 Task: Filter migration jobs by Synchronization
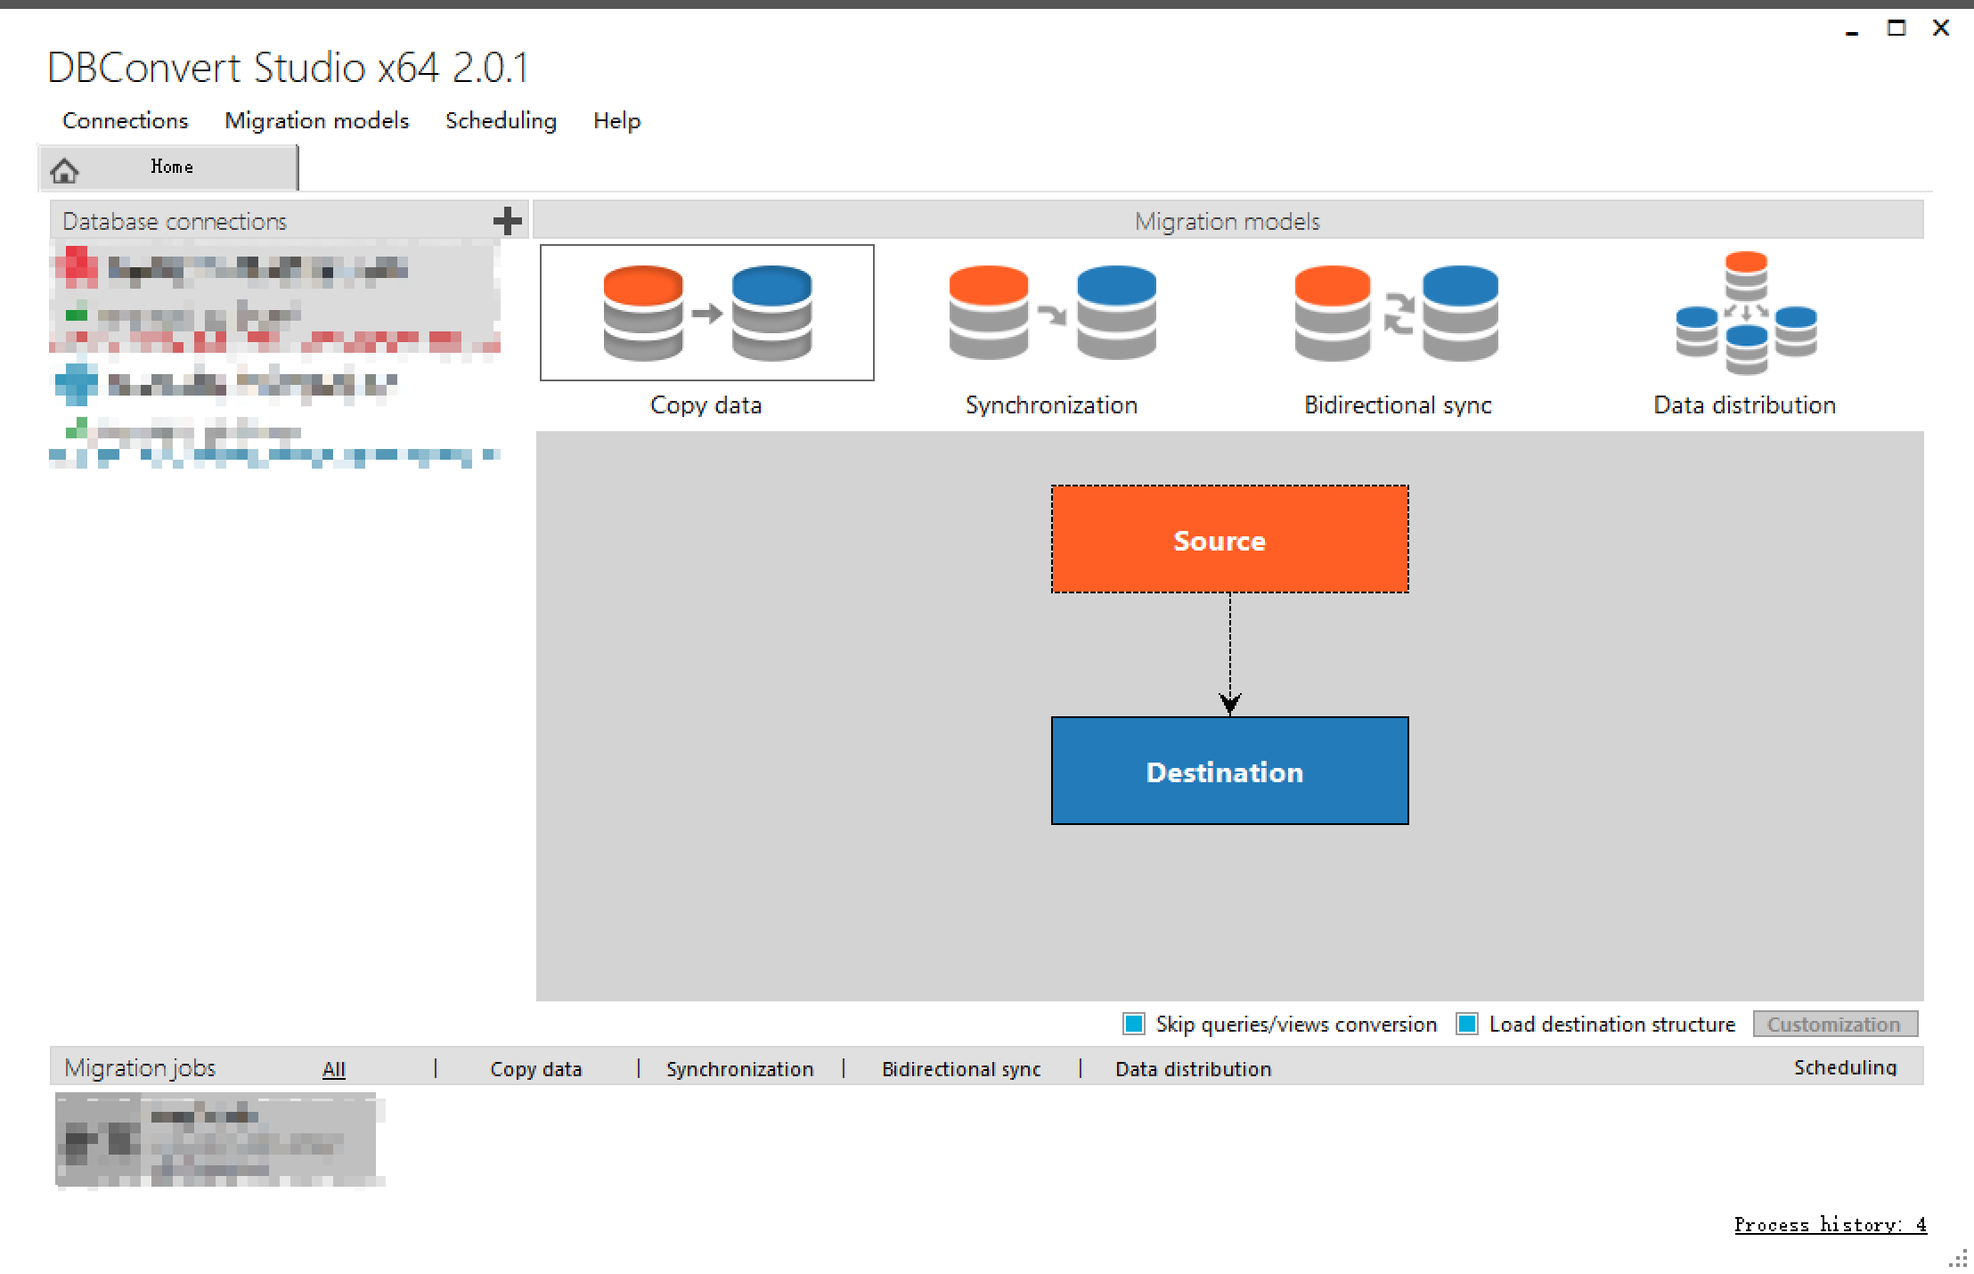click(740, 1069)
